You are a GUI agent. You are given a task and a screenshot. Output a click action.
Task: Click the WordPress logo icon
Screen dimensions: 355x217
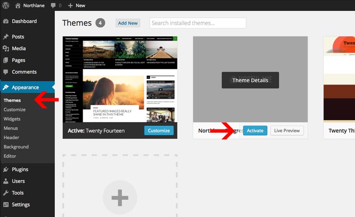pos(6,5)
